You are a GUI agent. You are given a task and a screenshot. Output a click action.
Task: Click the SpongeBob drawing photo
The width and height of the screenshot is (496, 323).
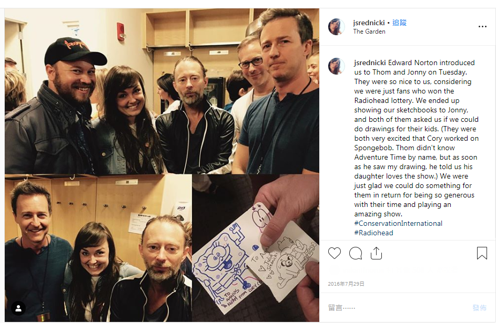pos(255,248)
